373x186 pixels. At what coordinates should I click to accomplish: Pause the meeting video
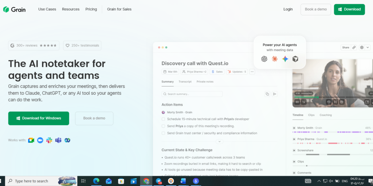[335, 102]
